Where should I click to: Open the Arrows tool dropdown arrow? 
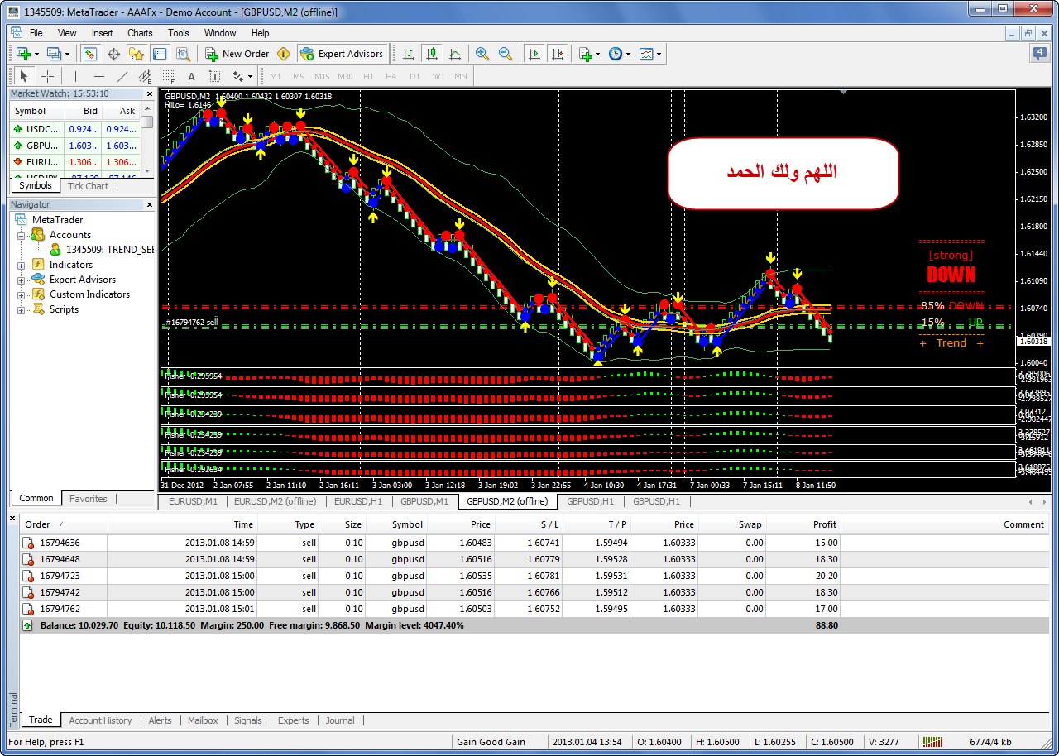pos(250,76)
